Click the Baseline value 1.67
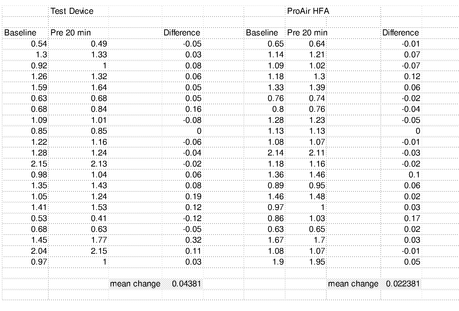 (275, 240)
